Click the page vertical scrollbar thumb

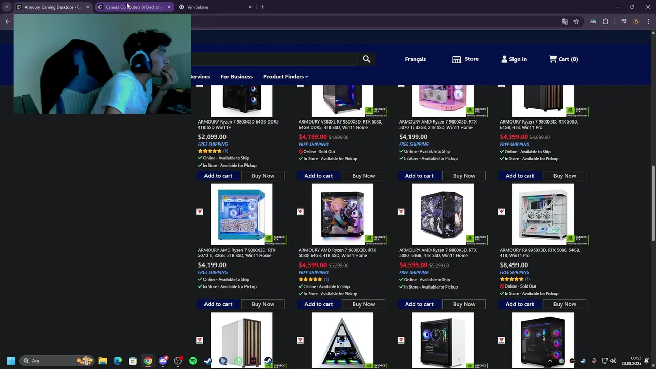(653, 203)
